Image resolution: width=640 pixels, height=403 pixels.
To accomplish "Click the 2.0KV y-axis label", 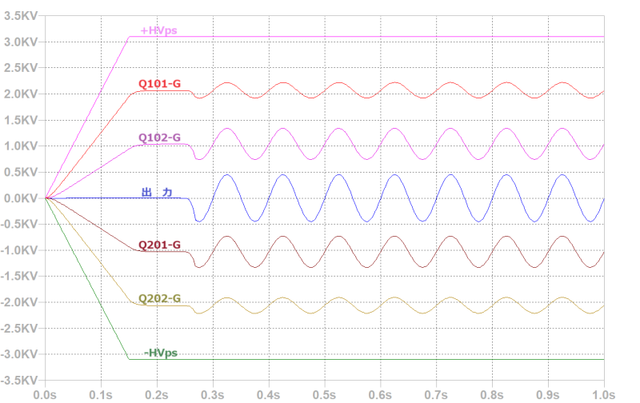I will click(x=21, y=94).
